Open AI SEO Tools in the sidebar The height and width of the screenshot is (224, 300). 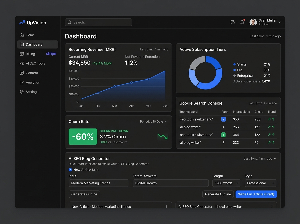[38, 63]
